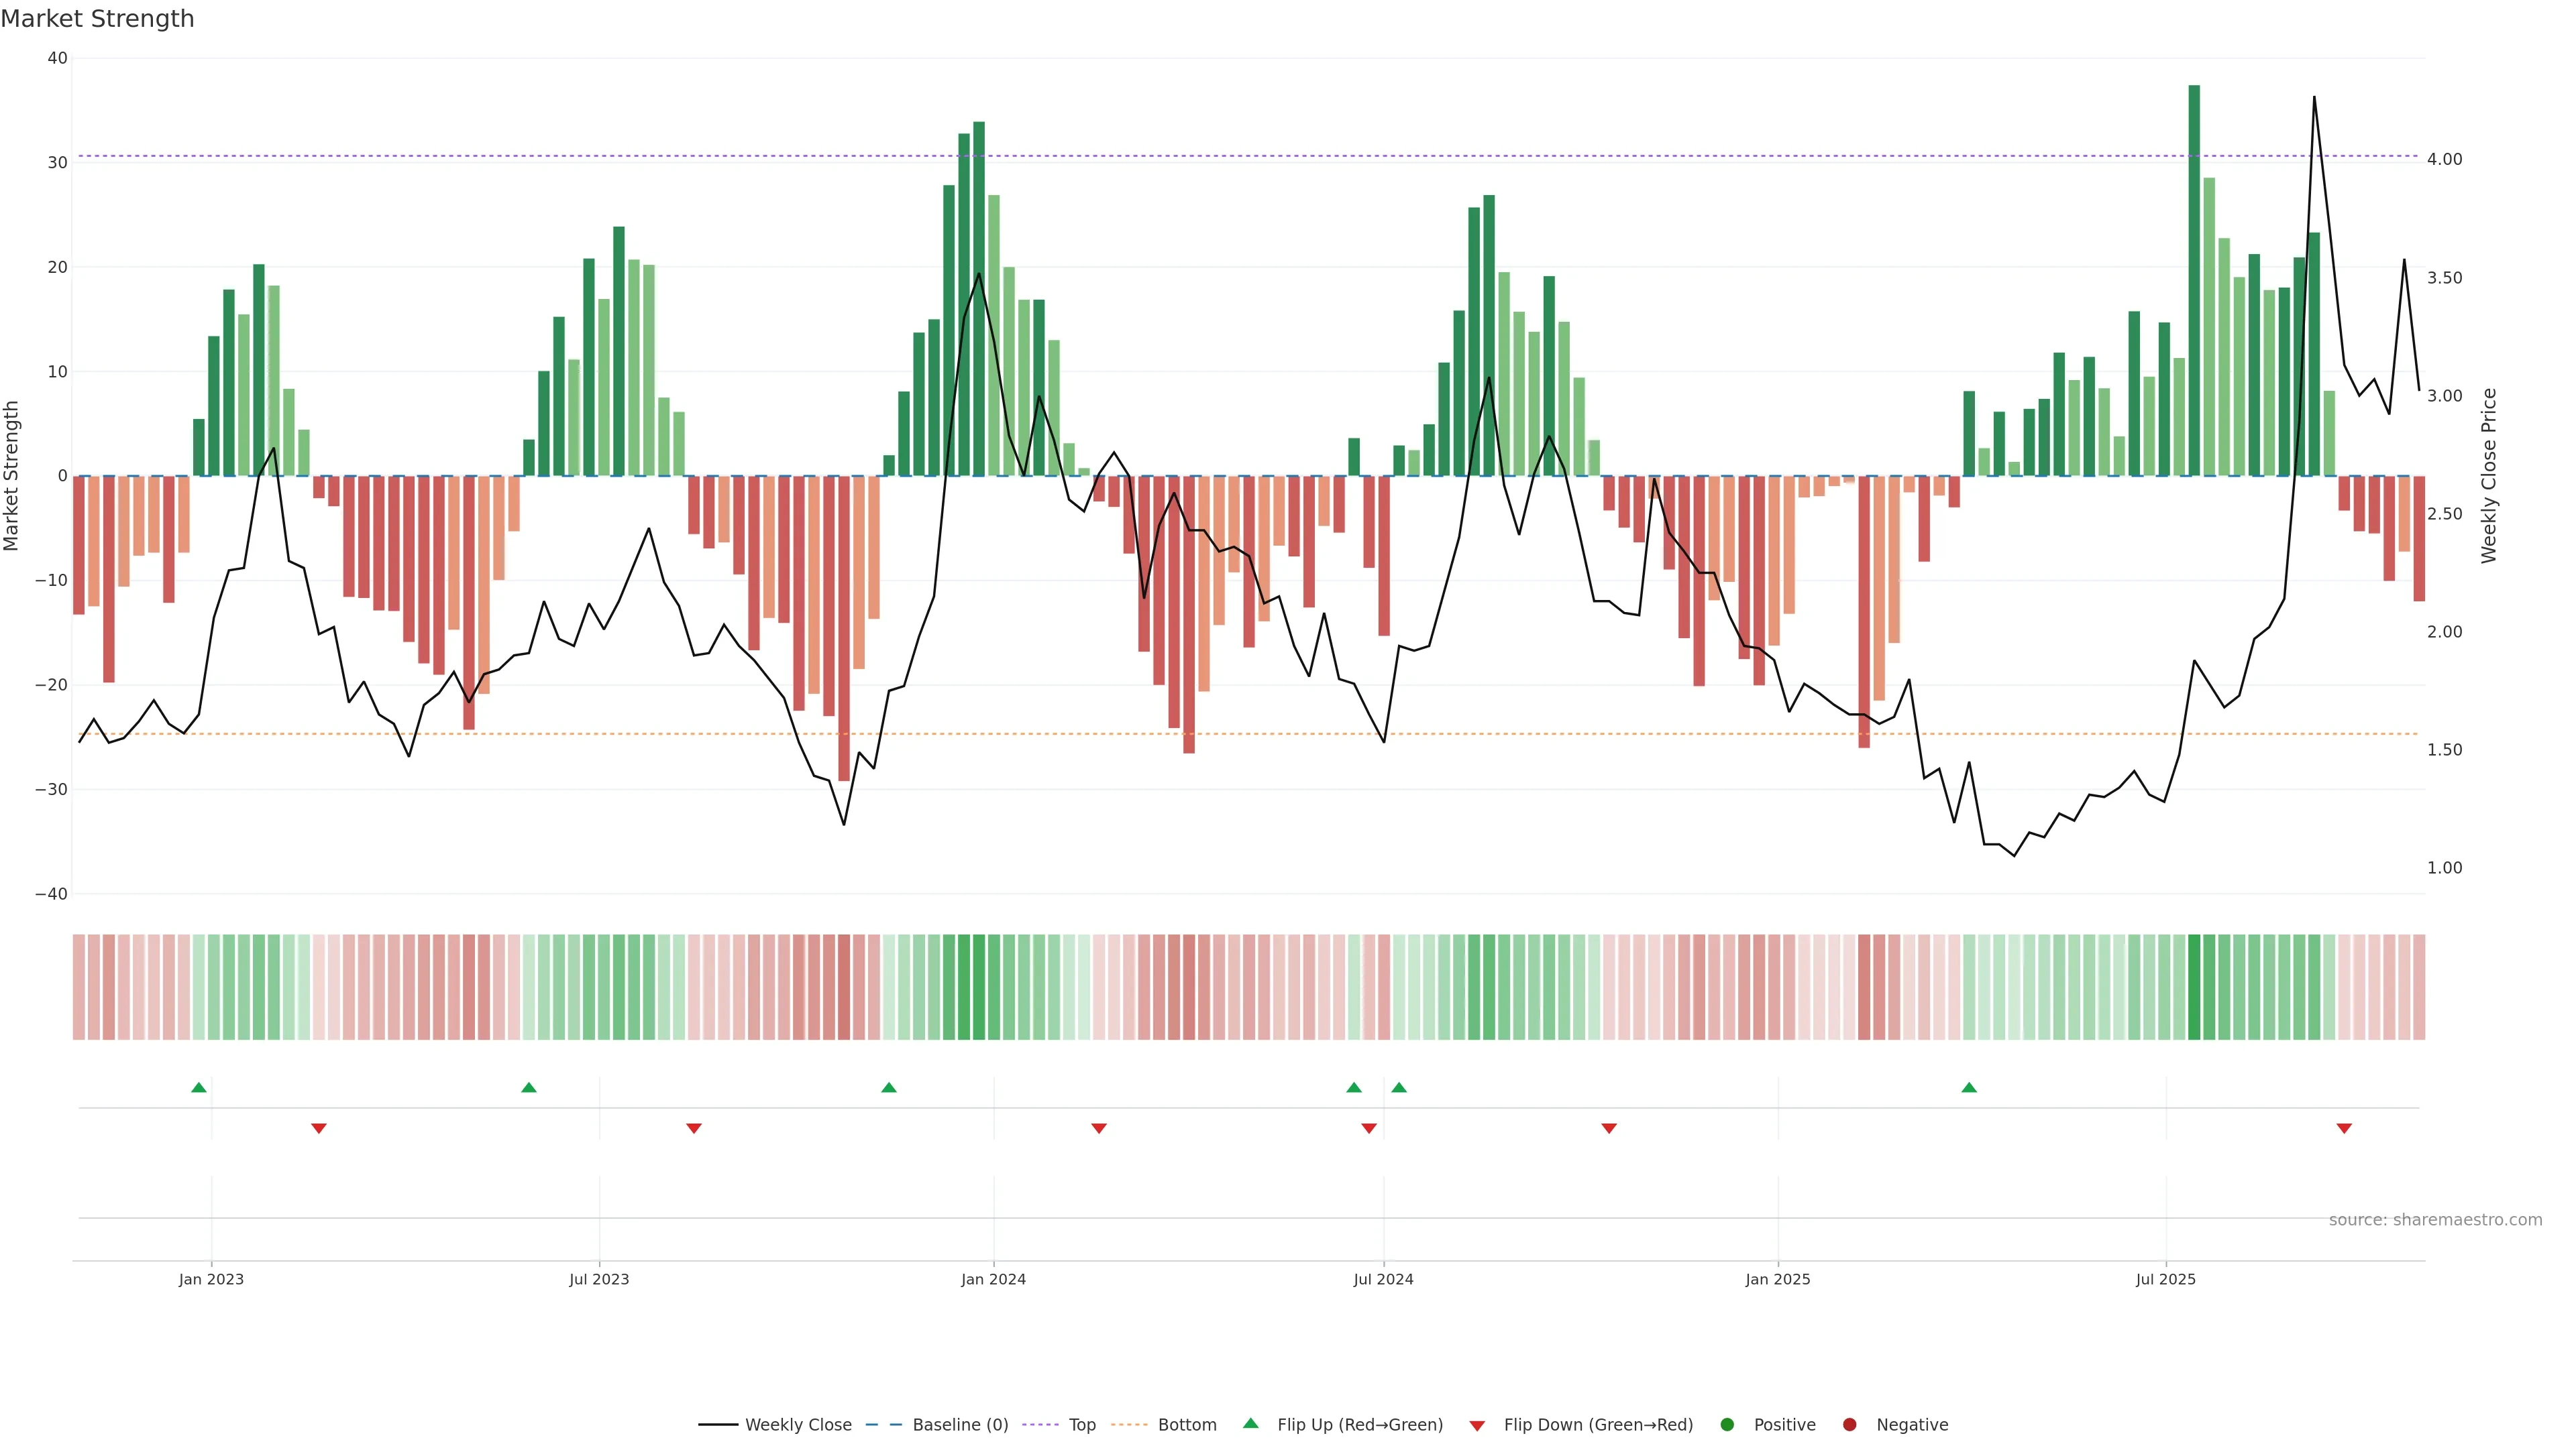Image resolution: width=2576 pixels, height=1448 pixels.
Task: Click the dark red Negative circle in legend
Action: click(x=1849, y=1424)
